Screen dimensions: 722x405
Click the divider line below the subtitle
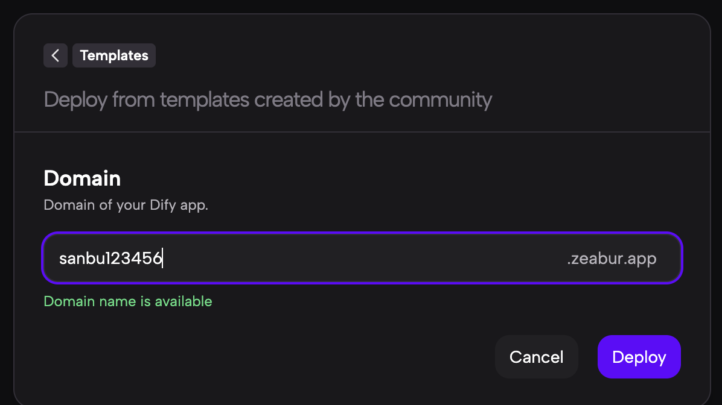point(362,131)
